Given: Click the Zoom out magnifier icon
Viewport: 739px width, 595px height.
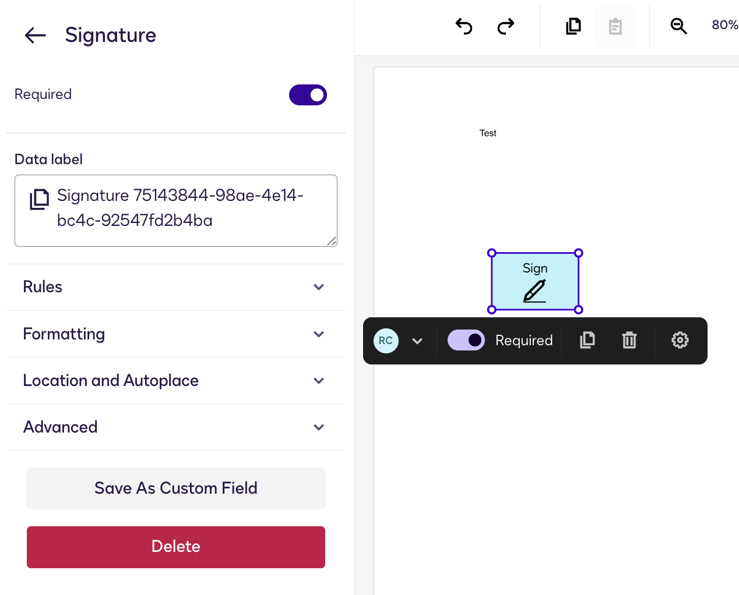Looking at the screenshot, I should coord(678,26).
